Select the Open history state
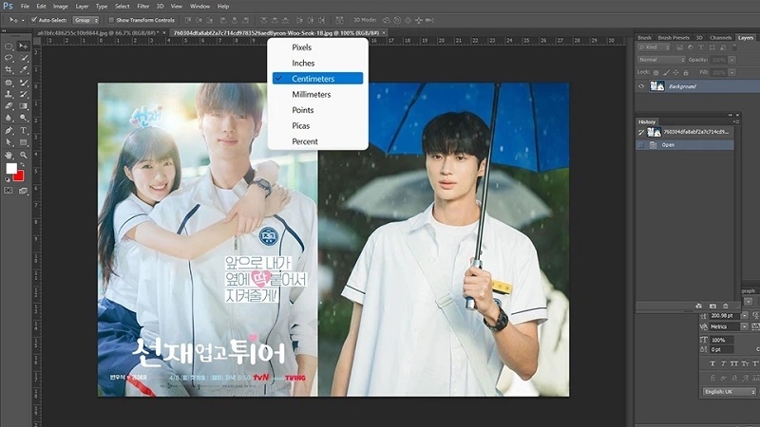This screenshot has height=427, width=760. coord(669,145)
